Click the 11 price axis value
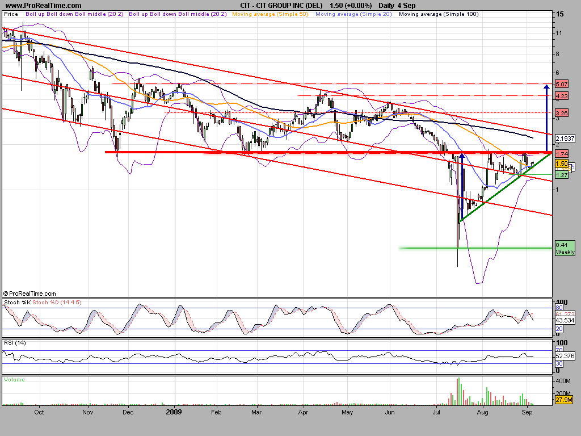 [559, 33]
